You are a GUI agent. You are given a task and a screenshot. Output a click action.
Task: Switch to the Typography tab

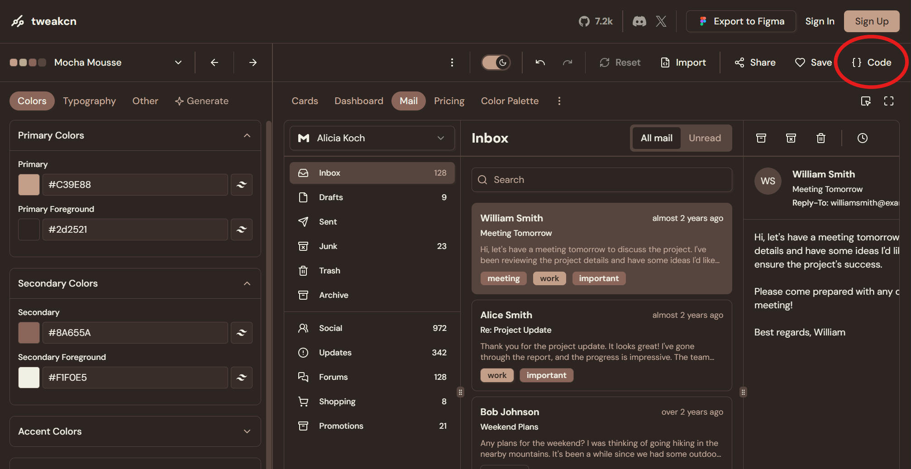click(x=89, y=101)
